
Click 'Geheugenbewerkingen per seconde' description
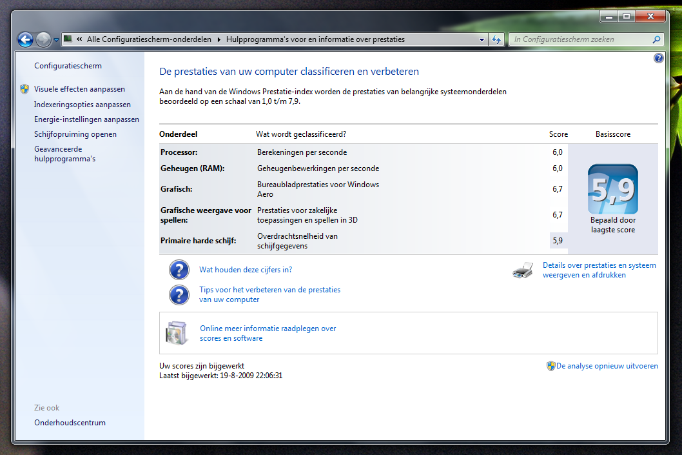click(x=318, y=168)
